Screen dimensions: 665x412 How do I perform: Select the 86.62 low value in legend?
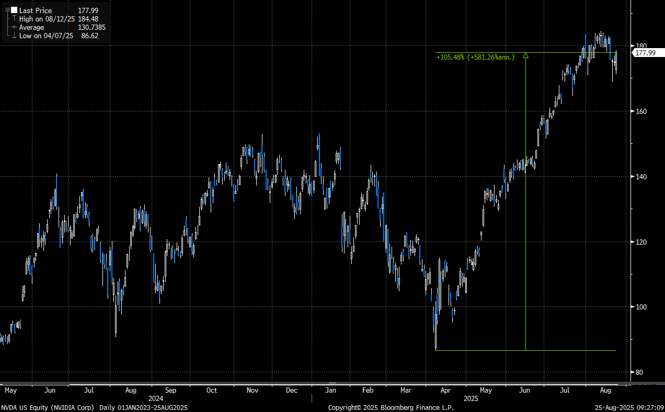coord(89,36)
